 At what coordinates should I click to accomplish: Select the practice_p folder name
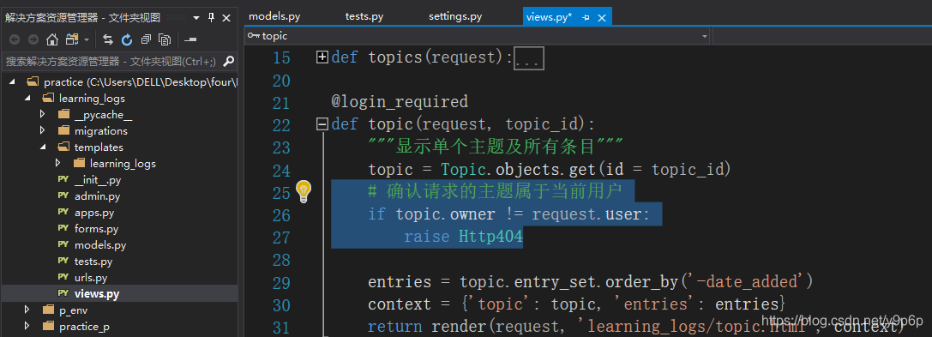pos(84,327)
